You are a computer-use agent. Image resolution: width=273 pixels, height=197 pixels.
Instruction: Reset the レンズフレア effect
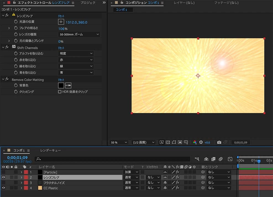click(x=61, y=16)
